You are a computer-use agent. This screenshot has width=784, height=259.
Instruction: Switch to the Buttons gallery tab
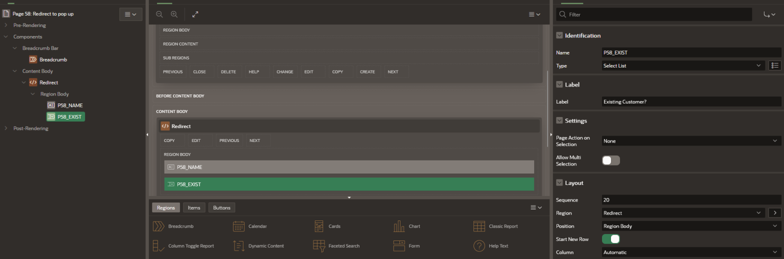pos(222,207)
